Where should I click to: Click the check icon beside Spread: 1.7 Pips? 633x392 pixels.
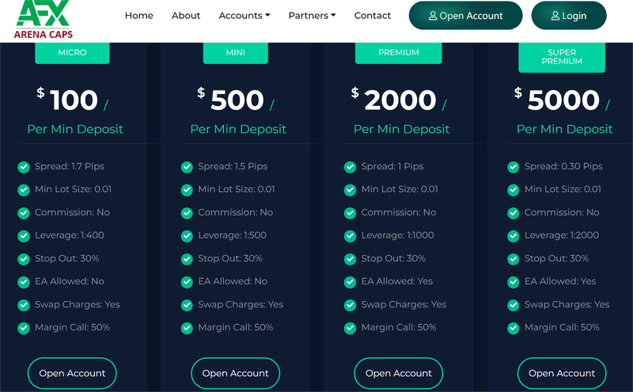tap(24, 167)
